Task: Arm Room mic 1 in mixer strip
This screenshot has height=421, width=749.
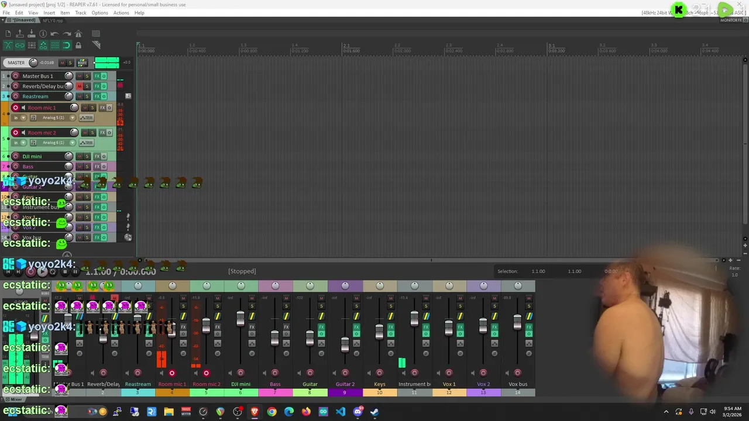Action: pos(171,373)
